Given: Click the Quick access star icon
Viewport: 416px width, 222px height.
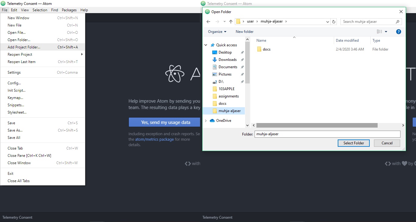Looking at the screenshot, I should coord(213,45).
